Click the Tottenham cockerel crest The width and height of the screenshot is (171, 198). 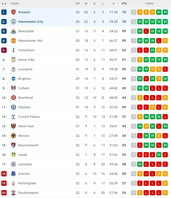[x=13, y=50]
